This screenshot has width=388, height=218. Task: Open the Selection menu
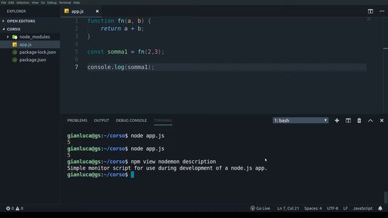pos(23,2)
